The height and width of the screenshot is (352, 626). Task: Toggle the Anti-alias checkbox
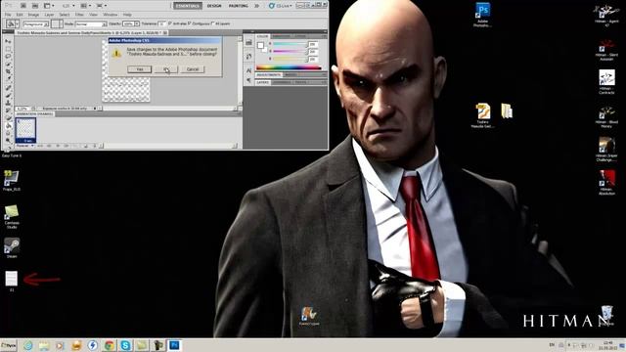click(170, 23)
